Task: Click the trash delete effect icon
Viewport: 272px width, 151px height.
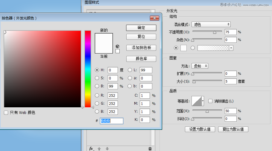Action: pos(150,149)
